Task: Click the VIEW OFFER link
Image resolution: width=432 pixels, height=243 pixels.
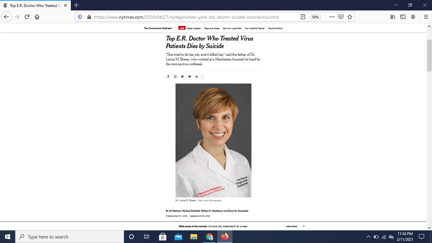Action: pyautogui.click(x=291, y=227)
